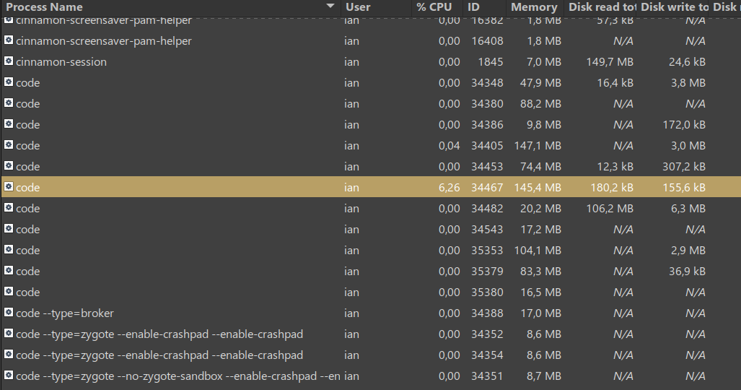Click the process ID 35353
The image size is (741, 390).
(x=487, y=251)
